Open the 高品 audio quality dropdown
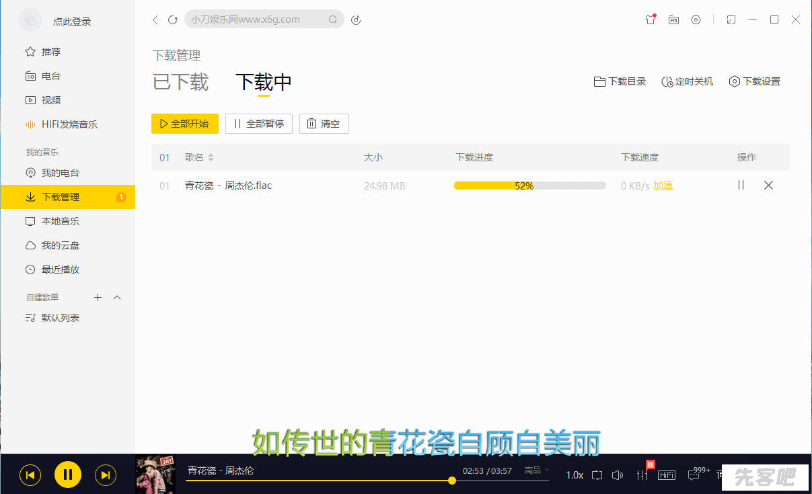 (536, 470)
